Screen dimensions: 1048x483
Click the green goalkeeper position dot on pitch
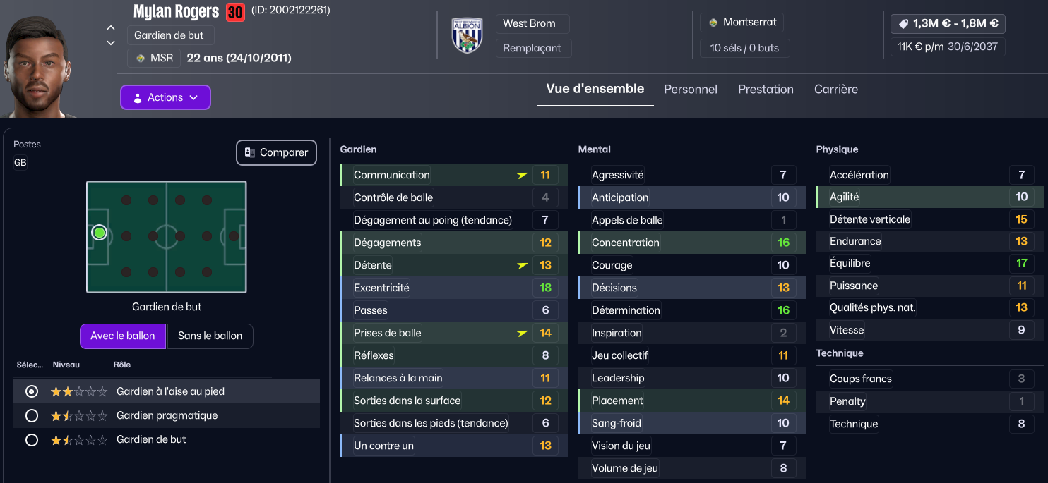coord(100,233)
